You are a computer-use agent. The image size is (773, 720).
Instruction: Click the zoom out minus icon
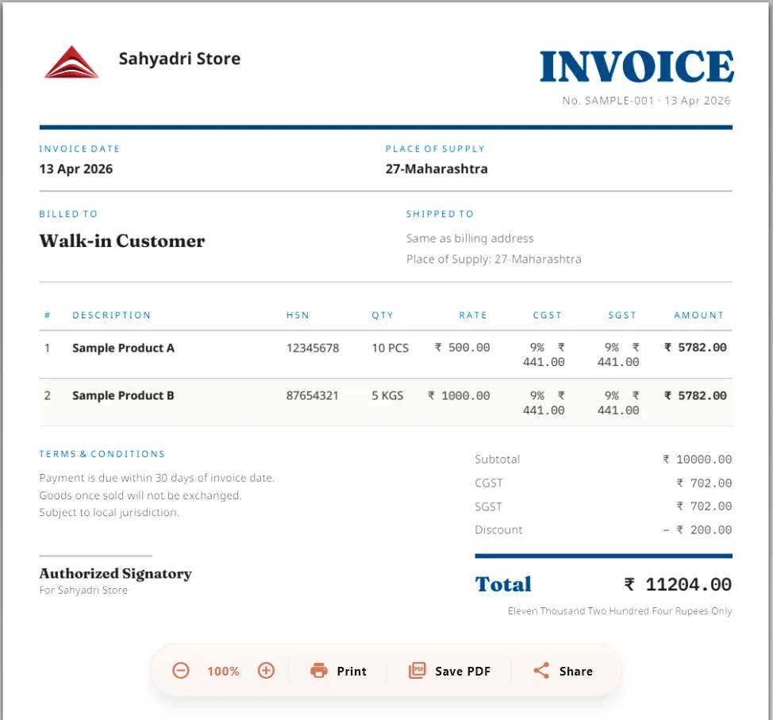coord(181,671)
